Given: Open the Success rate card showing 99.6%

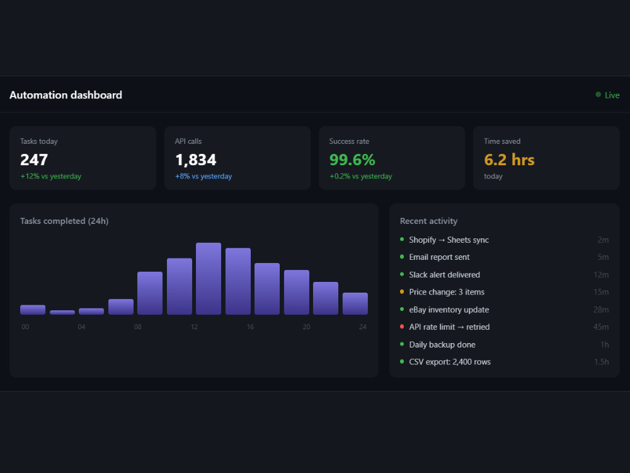Looking at the screenshot, I should point(392,158).
